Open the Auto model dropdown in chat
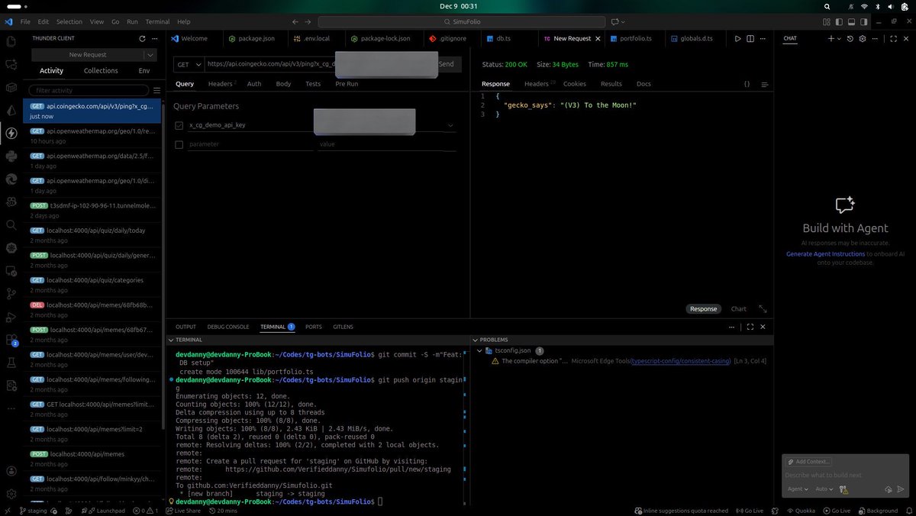This screenshot has width=916, height=516. tap(824, 489)
